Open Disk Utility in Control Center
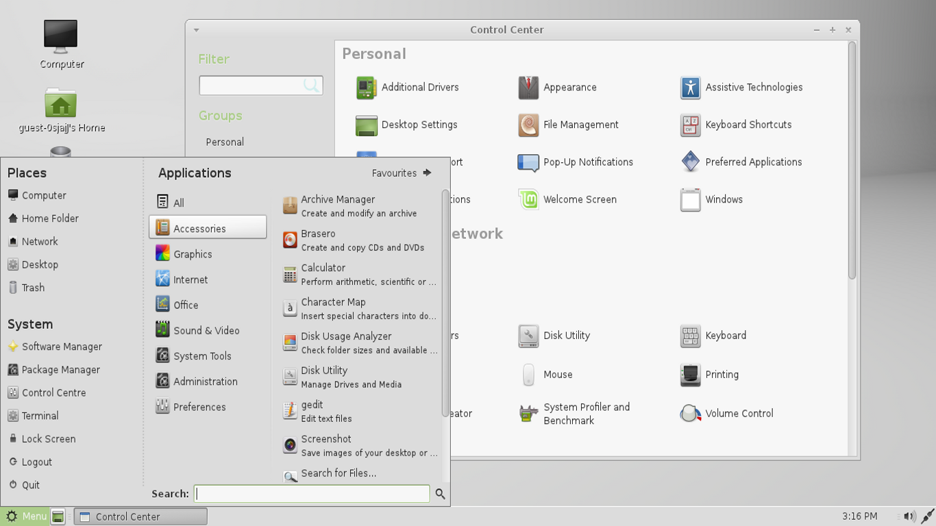 pyautogui.click(x=554, y=336)
